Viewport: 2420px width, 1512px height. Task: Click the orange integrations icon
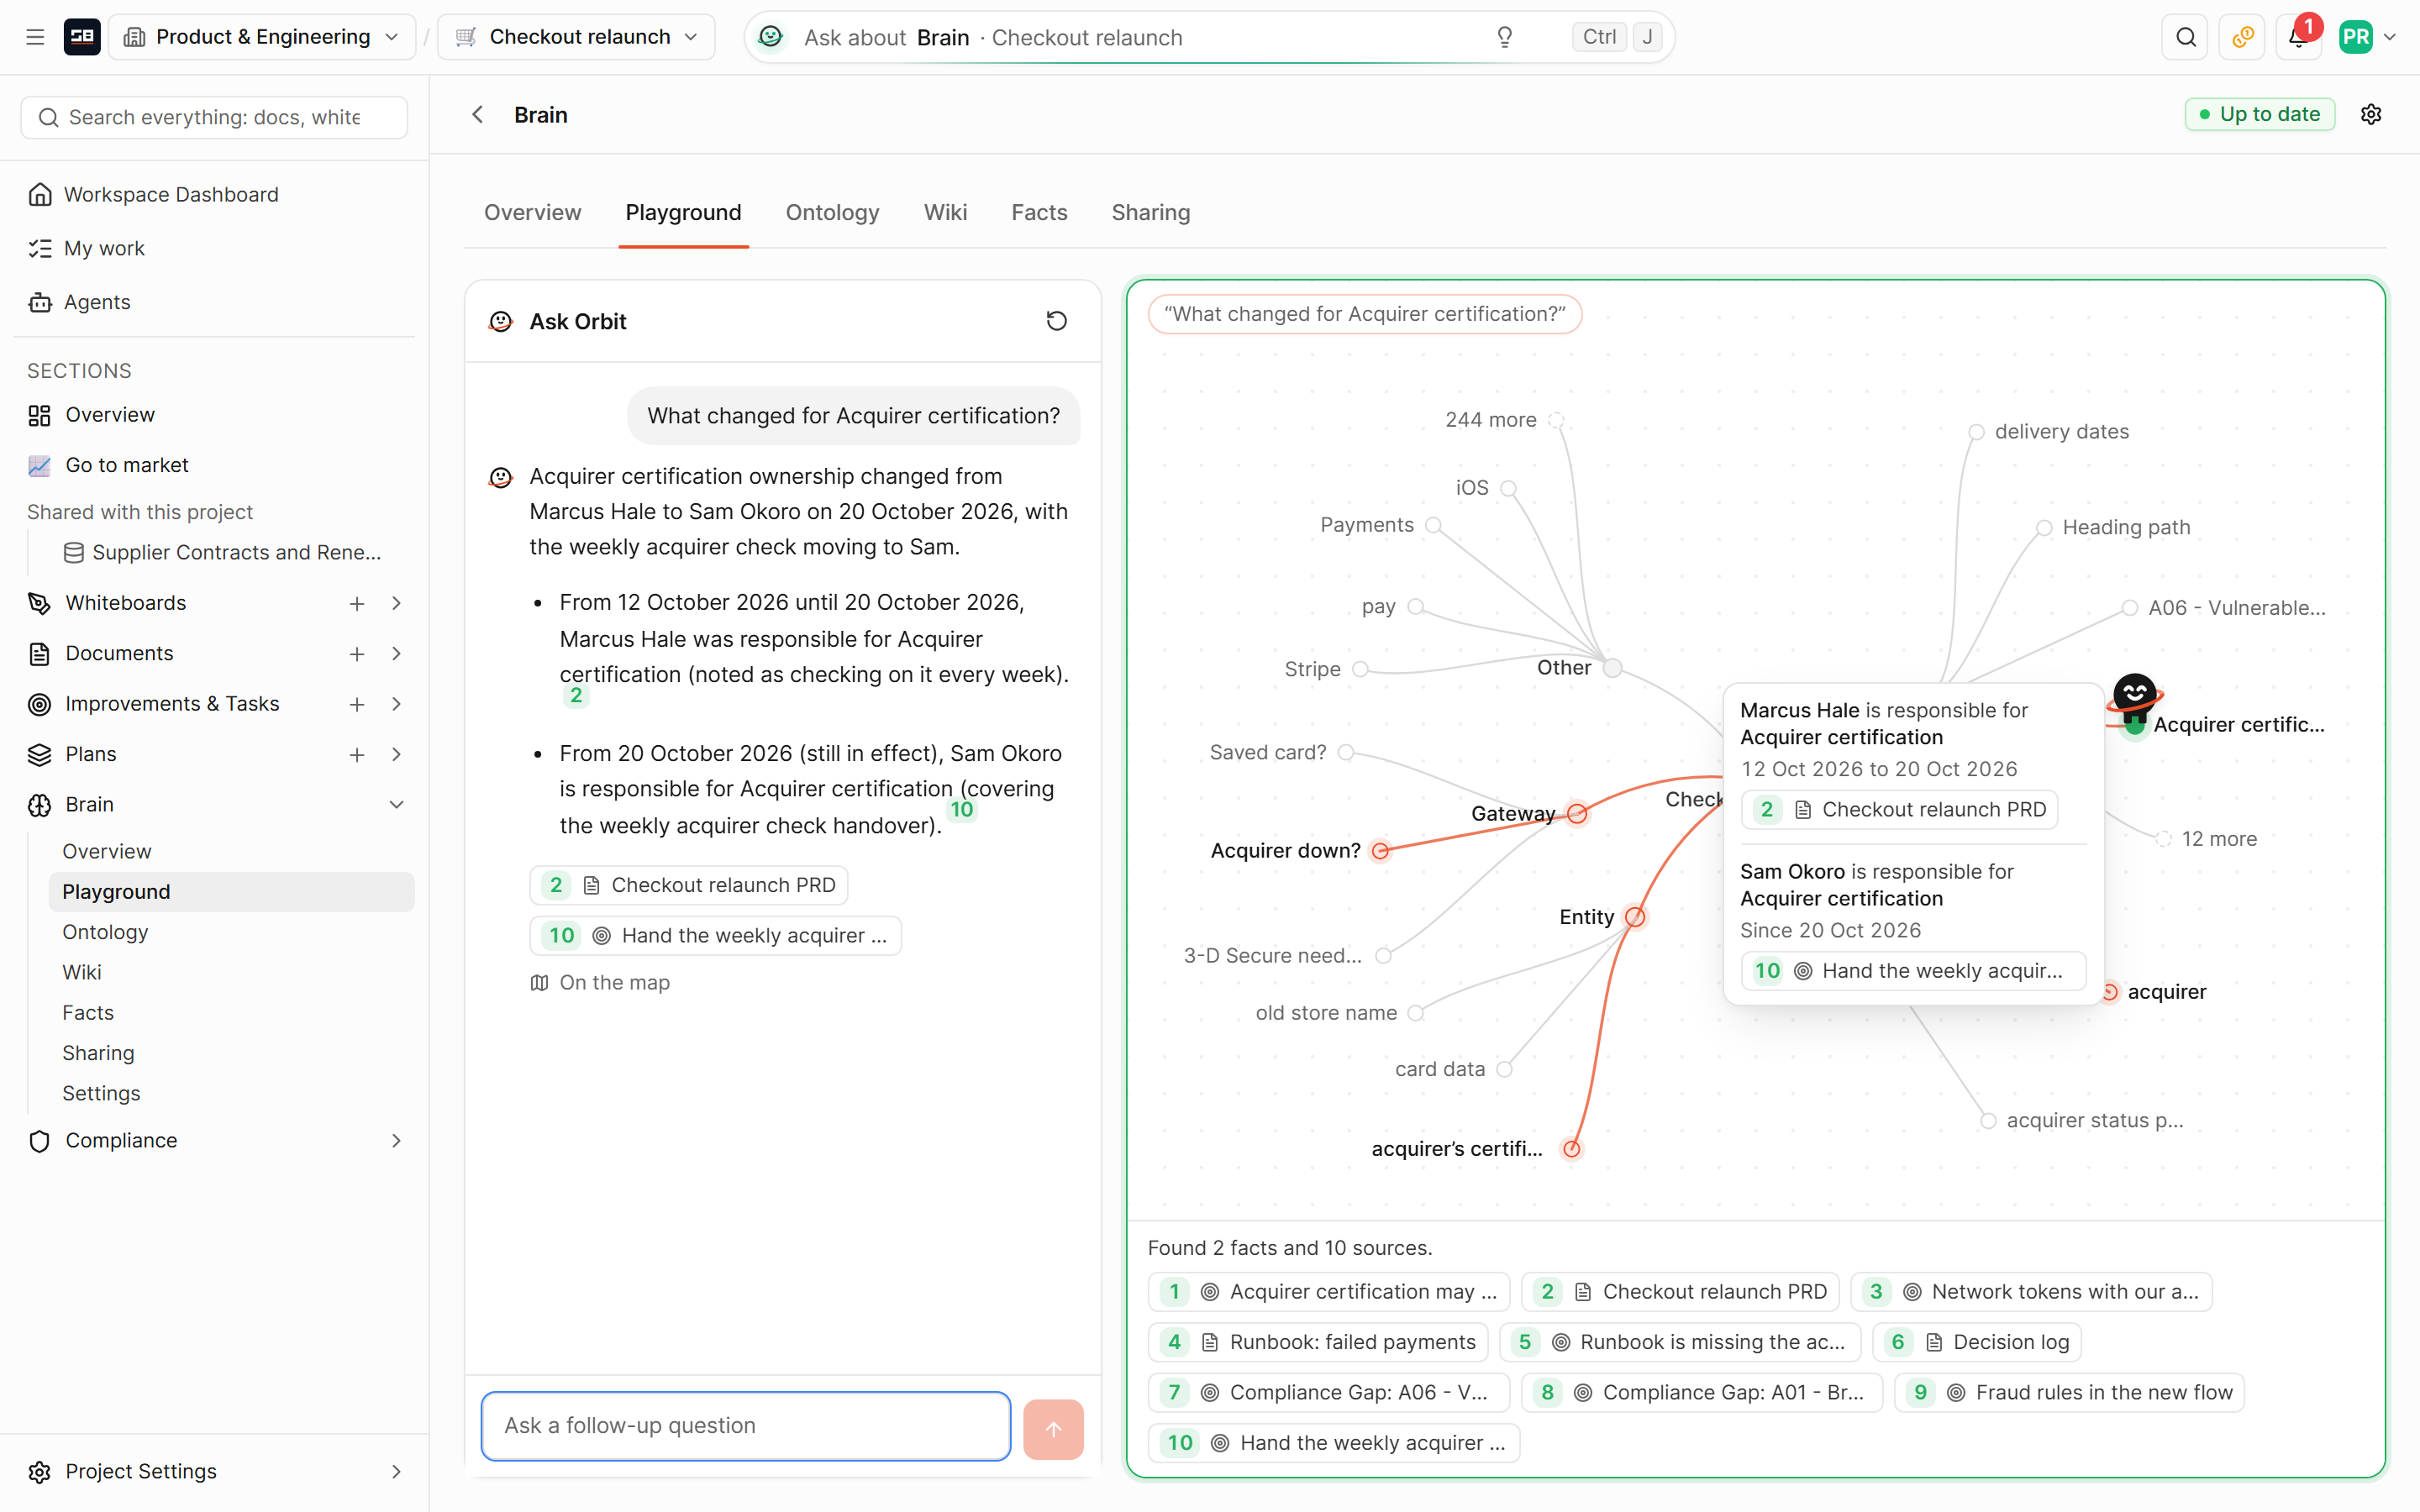[2242, 37]
